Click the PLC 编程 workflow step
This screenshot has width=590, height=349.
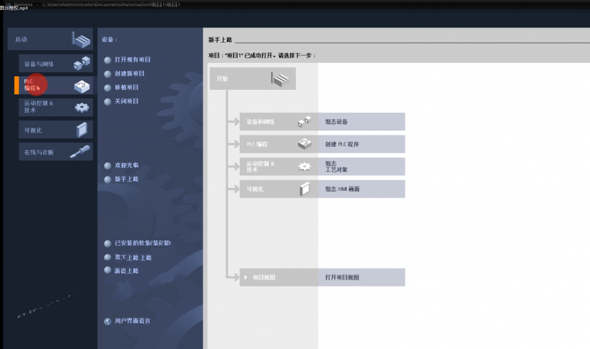coord(278,144)
